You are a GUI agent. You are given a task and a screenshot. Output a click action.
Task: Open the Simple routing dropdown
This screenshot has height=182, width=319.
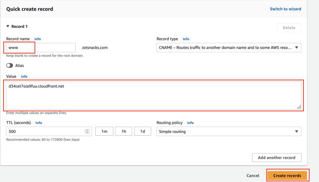tap(228, 132)
